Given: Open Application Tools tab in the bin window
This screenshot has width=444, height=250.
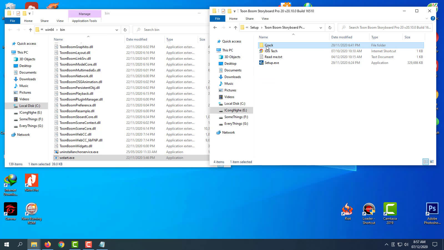Looking at the screenshot, I should coord(84,21).
